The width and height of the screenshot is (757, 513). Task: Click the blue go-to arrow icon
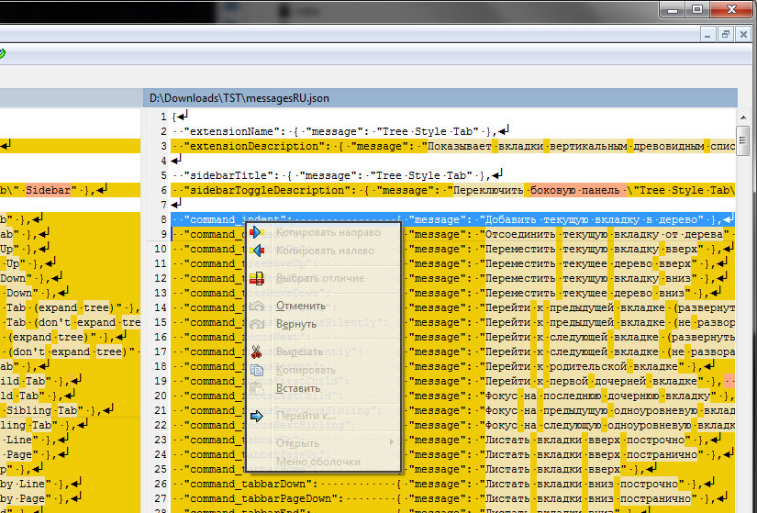pyautogui.click(x=256, y=416)
